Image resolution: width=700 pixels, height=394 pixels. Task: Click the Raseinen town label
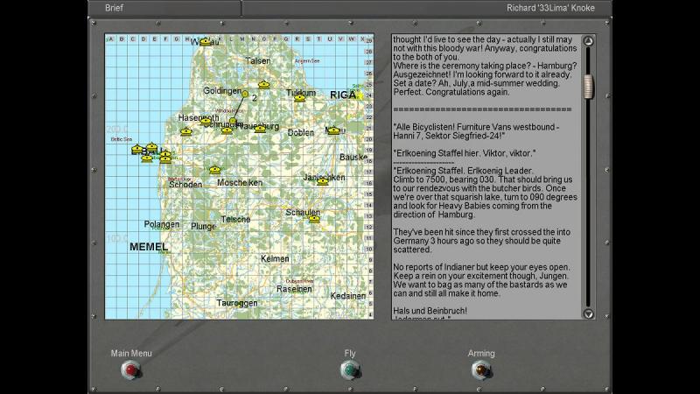point(294,289)
